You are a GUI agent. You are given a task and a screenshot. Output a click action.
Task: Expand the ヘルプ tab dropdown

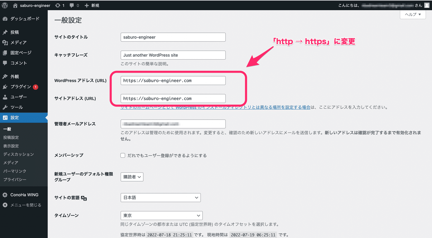coord(413,14)
